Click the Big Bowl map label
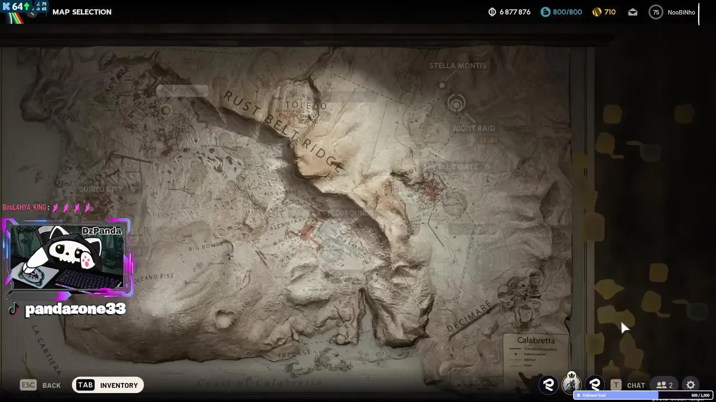 [205, 246]
